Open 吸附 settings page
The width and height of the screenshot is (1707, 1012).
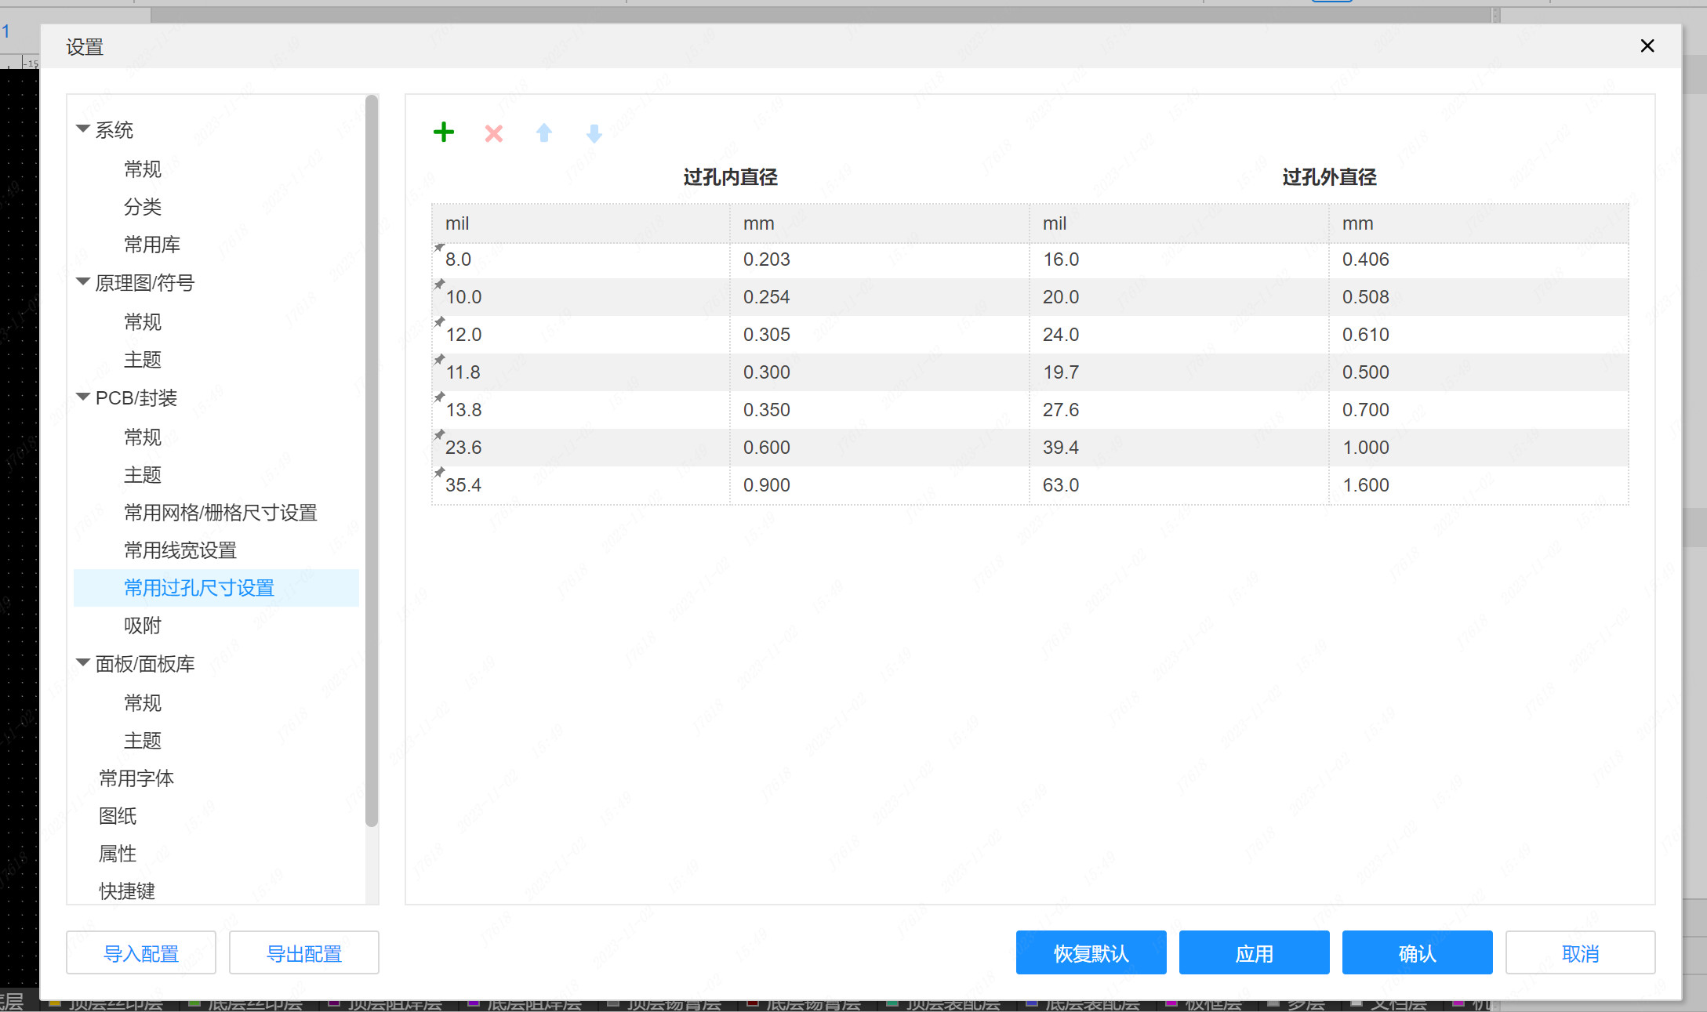point(143,625)
